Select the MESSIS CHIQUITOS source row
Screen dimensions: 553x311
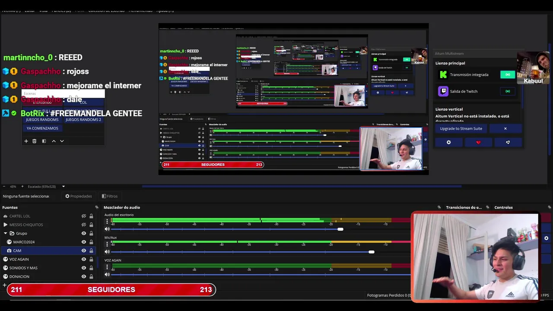coord(48,225)
